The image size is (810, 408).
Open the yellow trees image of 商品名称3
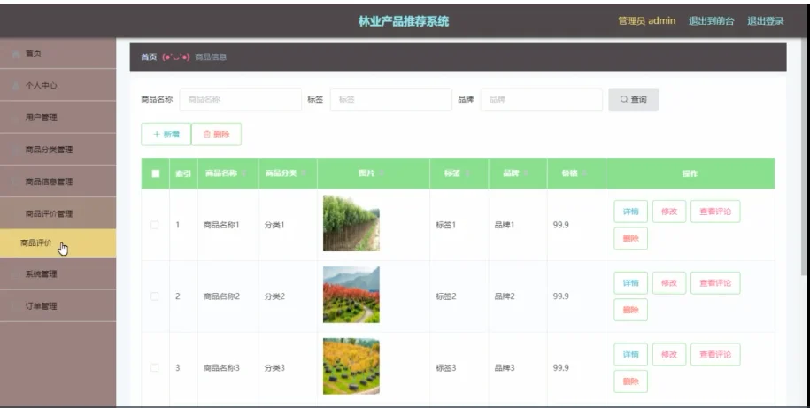[351, 366]
